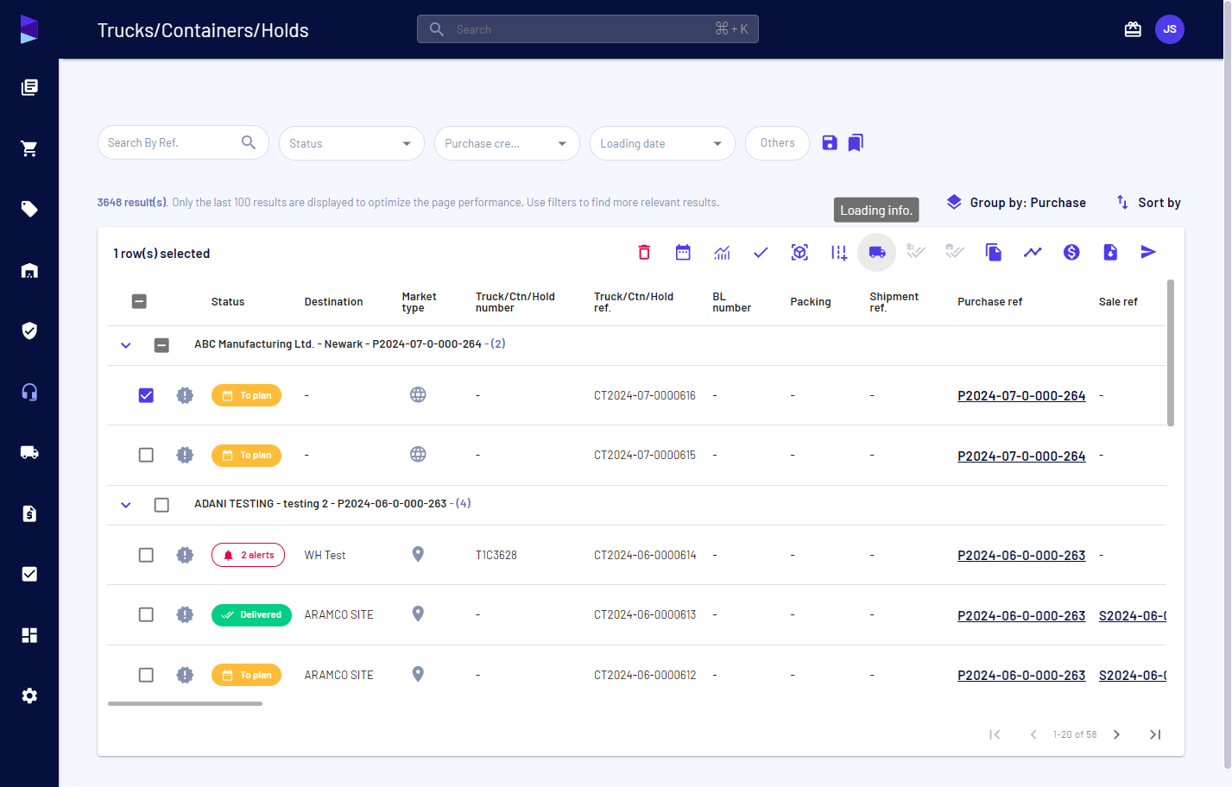Click the add column toolbar icon
This screenshot has height=787, width=1232.
click(838, 252)
